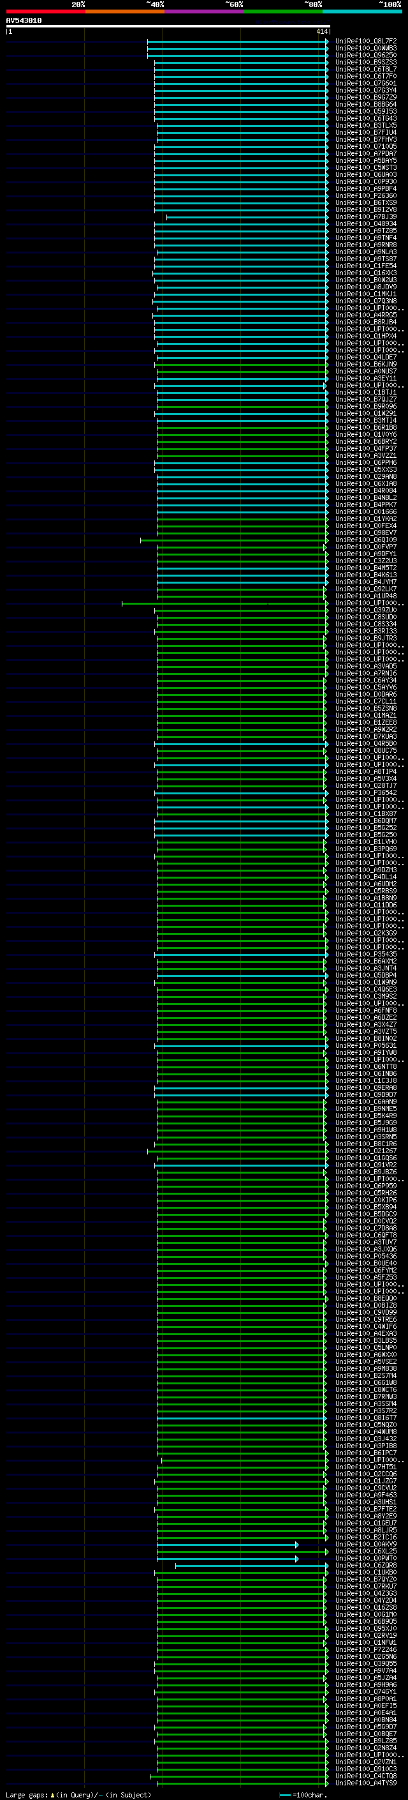Select hit label UniRef100_A7BJ39
This screenshot has width=408, height=1800.
pos(366,216)
